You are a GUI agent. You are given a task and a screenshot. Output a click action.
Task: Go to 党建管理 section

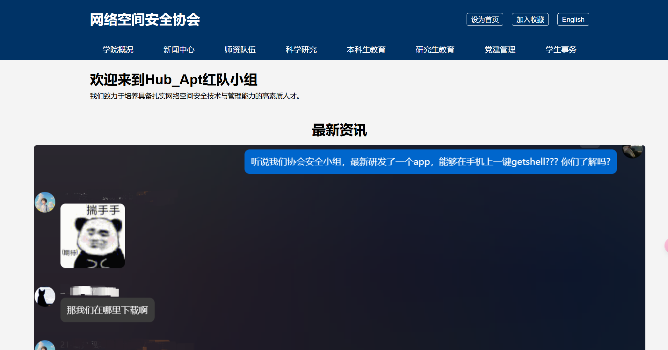click(500, 50)
